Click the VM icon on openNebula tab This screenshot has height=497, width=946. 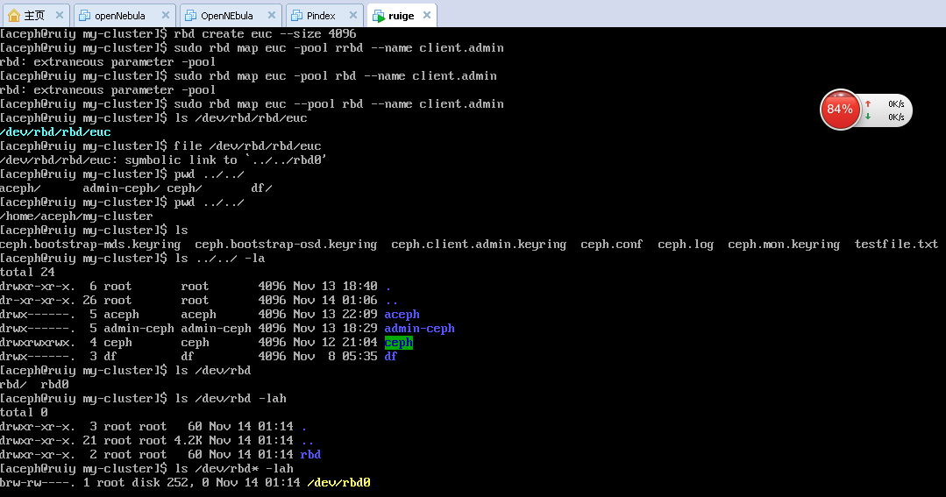coord(84,16)
